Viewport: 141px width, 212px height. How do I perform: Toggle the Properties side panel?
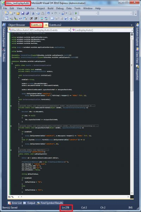tap(137, 72)
